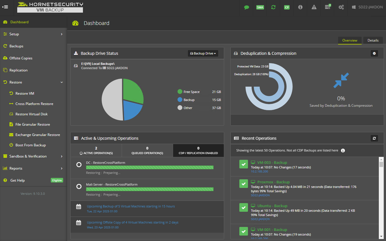Image resolution: width=386 pixels, height=241 pixels.
Task: Click the circle icon beside Mail-Server - RestoreCrossPlatform
Action: click(x=79, y=187)
